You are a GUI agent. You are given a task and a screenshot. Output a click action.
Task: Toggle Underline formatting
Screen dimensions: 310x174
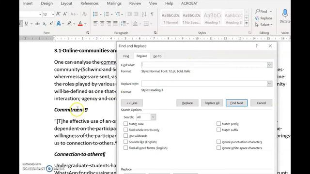[x=26, y=24]
